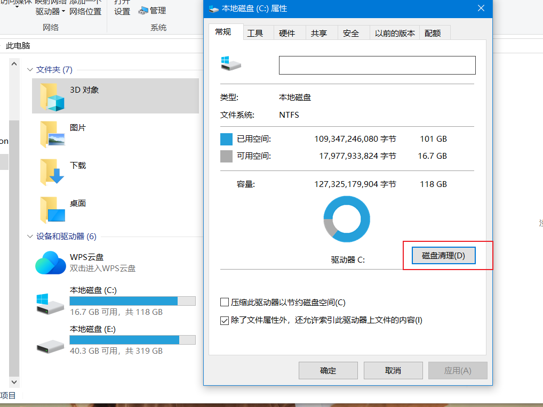
Task: Click the NTFS file system value
Action: [x=289, y=115]
